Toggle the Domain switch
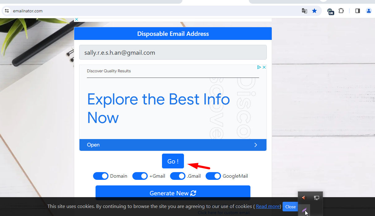Viewport: 375px width, 216px height. click(101, 176)
